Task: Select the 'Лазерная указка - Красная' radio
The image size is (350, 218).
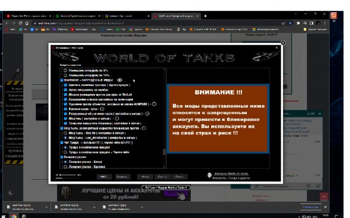Action: tap(65, 167)
